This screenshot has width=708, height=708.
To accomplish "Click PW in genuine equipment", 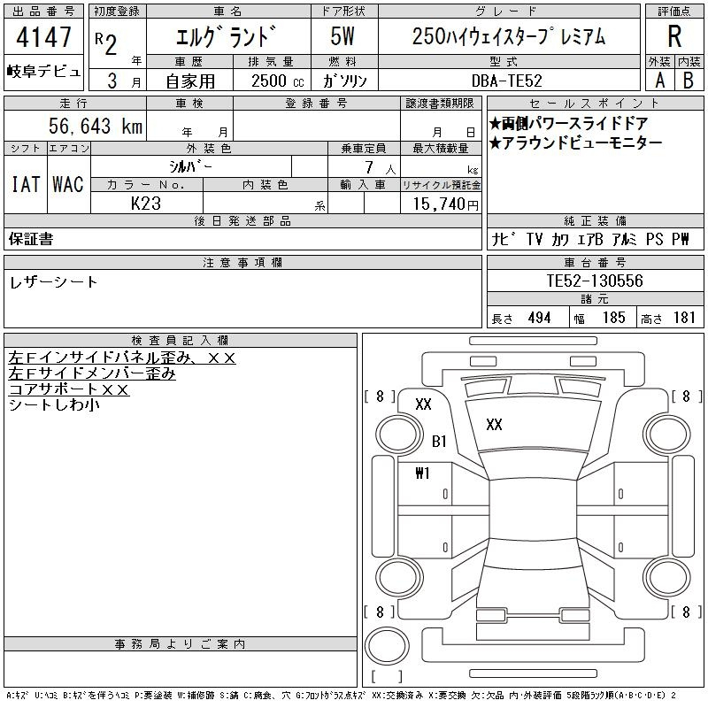I will pos(681,239).
